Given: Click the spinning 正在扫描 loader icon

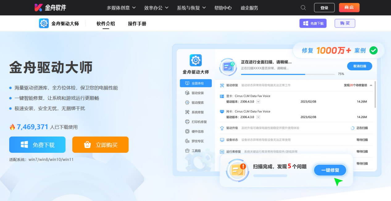Looking at the screenshot, I should click(x=352, y=128).
